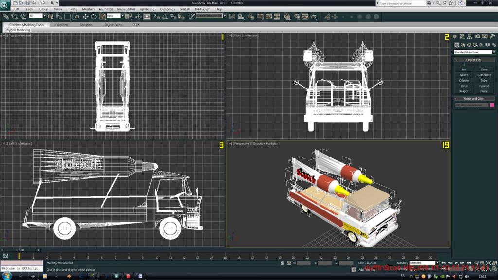Click the Box primitive button
This screenshot has width=498, height=280.
[463, 70]
